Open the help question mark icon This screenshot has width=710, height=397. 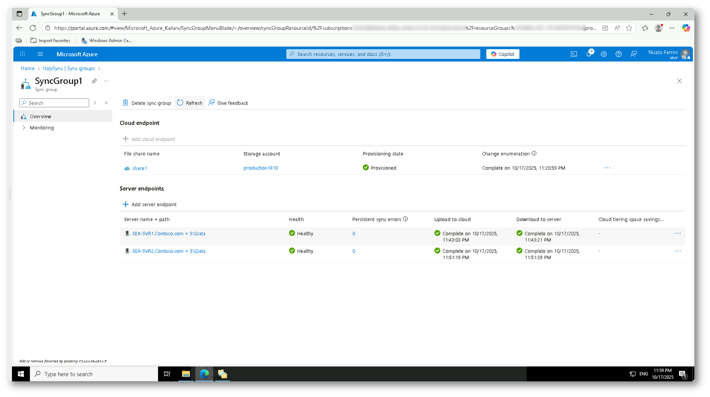(618, 54)
